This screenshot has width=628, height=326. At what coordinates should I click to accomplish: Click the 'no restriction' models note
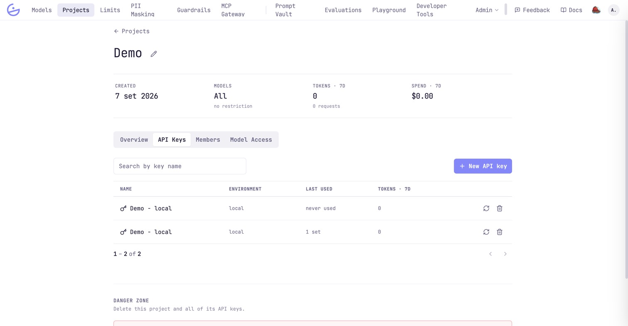pyautogui.click(x=233, y=106)
